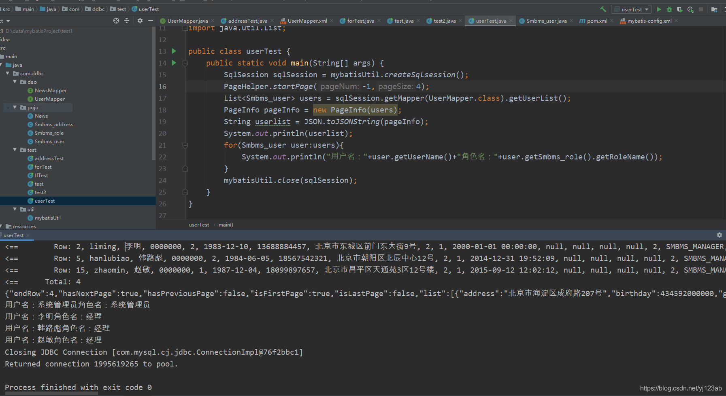Click ddbc in the breadcrumb path
The height and width of the screenshot is (396, 726).
coord(98,9)
